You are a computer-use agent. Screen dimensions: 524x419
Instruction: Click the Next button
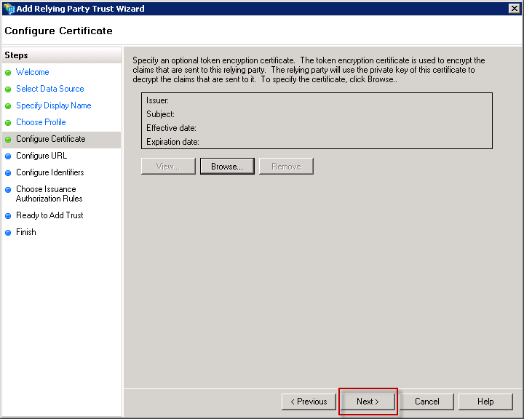pos(368,402)
